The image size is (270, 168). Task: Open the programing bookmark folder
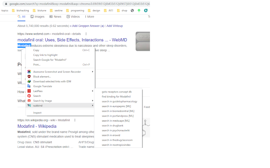[75, 10]
